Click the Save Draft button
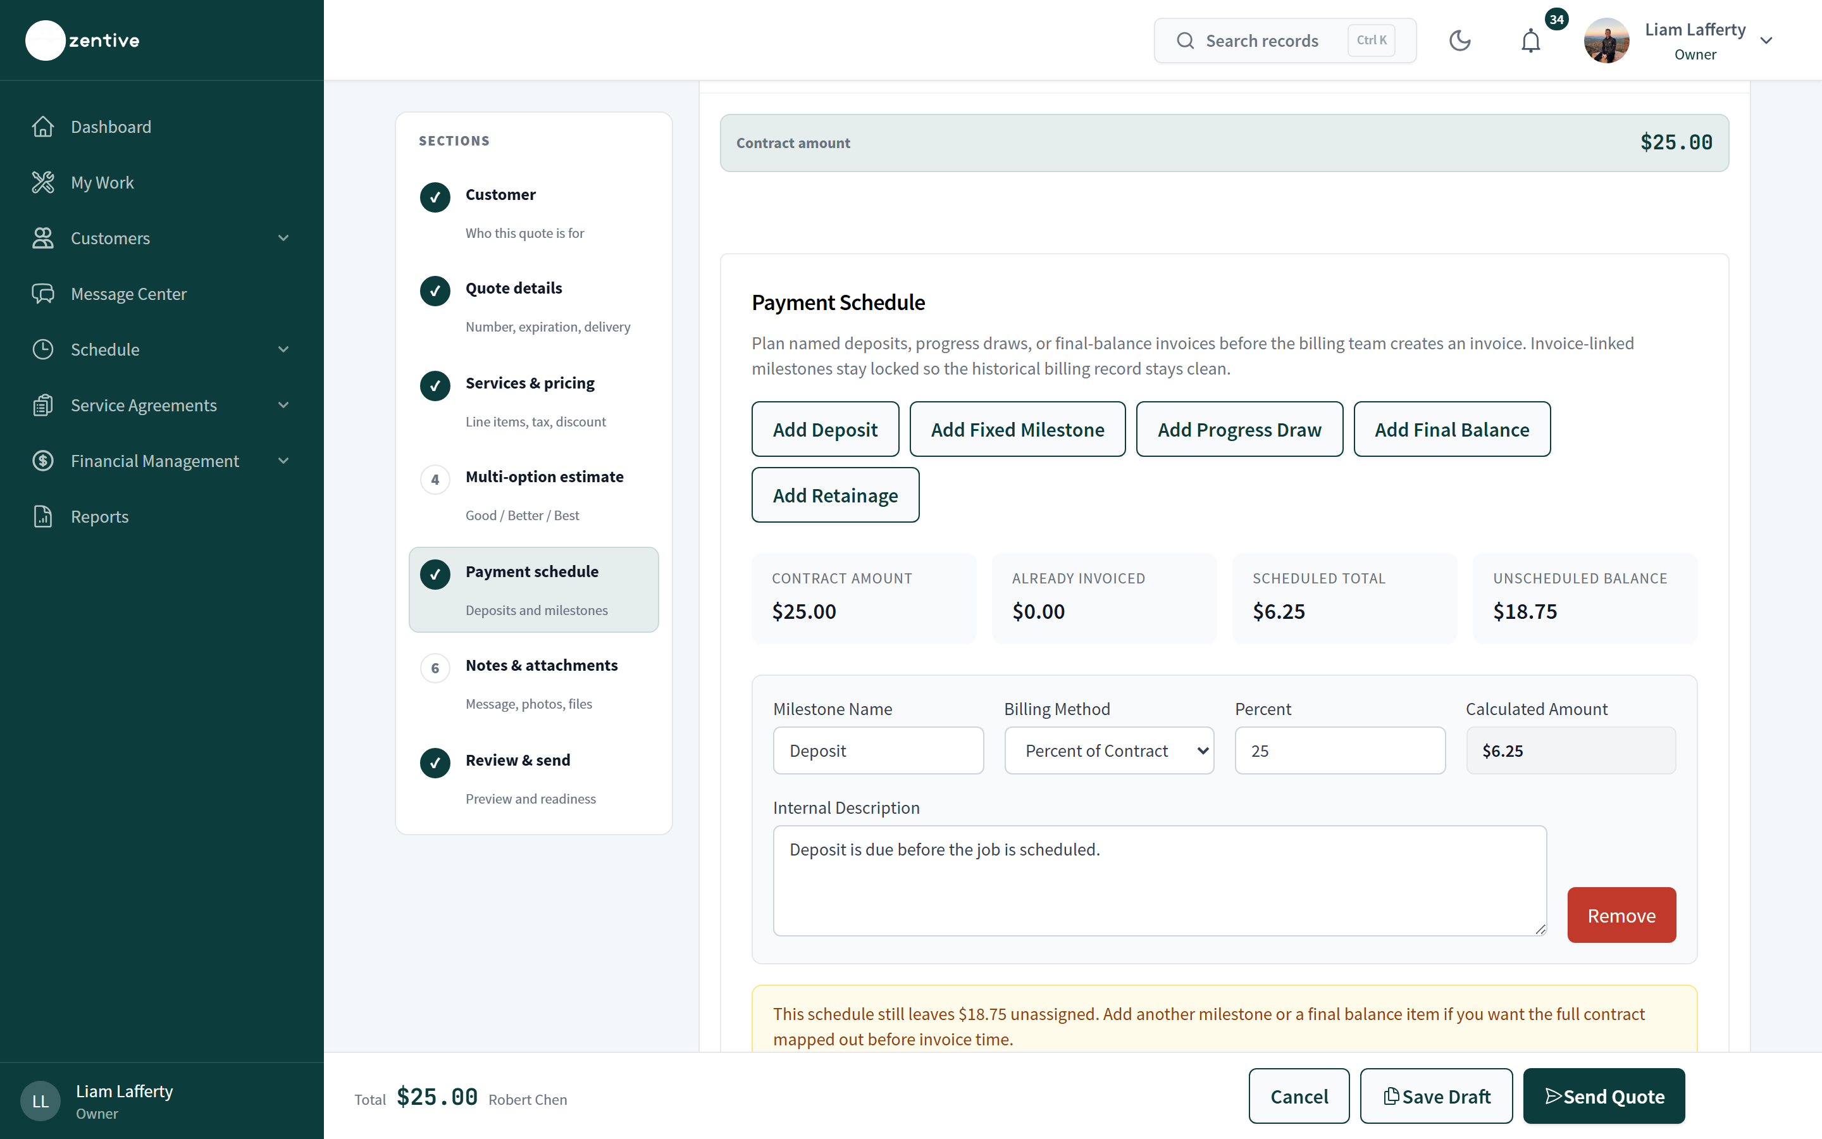 pyautogui.click(x=1437, y=1096)
